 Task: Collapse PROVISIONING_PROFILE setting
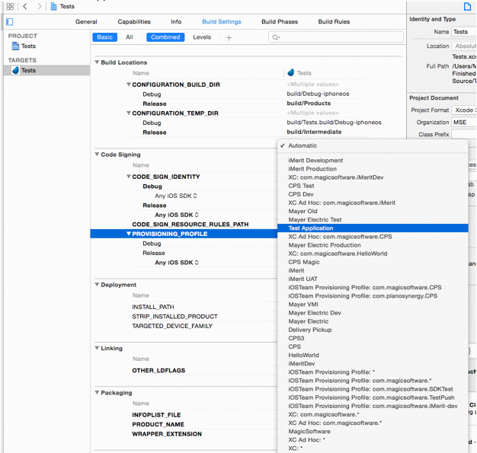click(129, 234)
